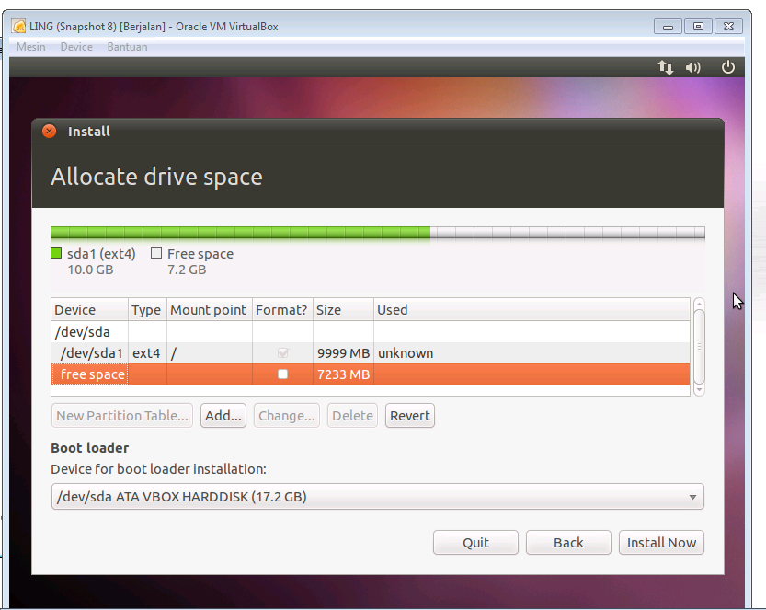766x610 pixels.
Task: Click the 'unknown' used cell
Action: (x=406, y=353)
